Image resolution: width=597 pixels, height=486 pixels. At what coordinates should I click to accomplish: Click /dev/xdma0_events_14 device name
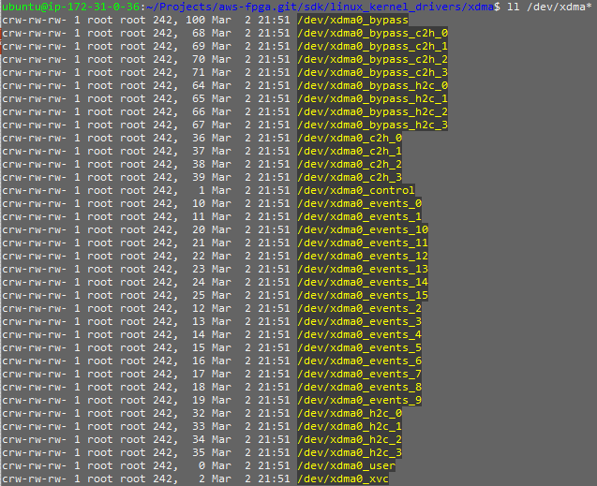[x=363, y=283]
